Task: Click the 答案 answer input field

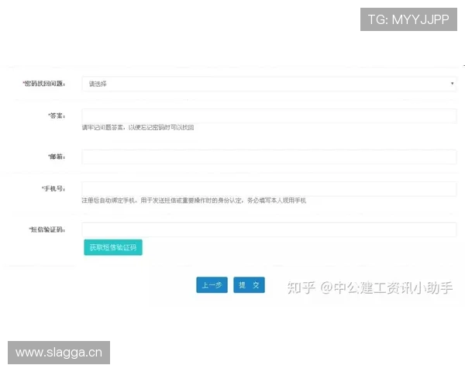Action: (269, 116)
